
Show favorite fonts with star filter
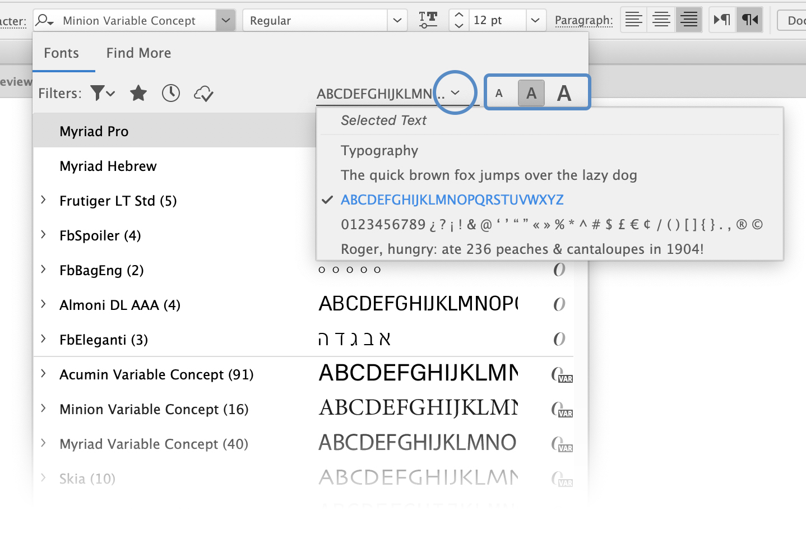pyautogui.click(x=138, y=93)
